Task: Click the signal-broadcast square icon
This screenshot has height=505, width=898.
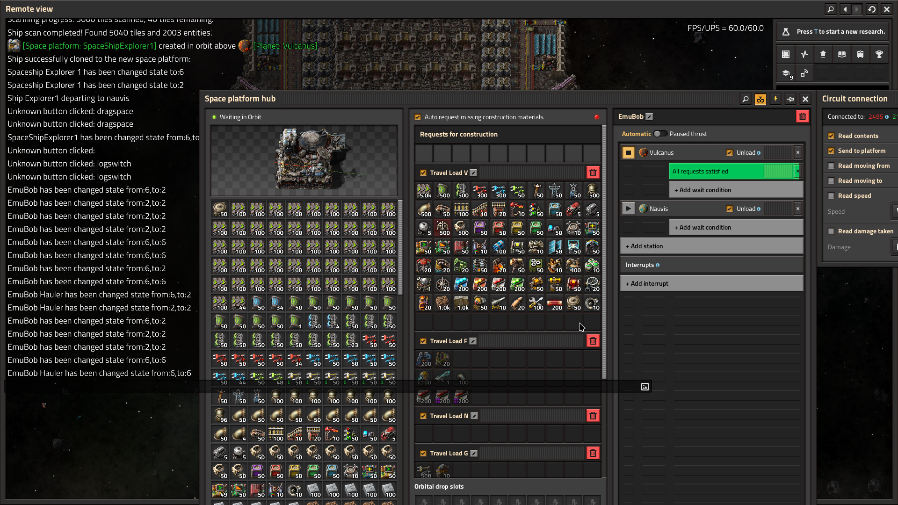Action: click(804, 73)
